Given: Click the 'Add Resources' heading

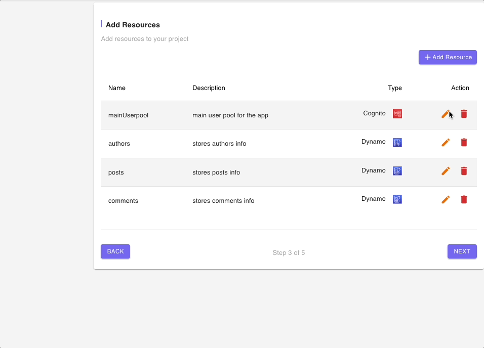Looking at the screenshot, I should pos(133,25).
